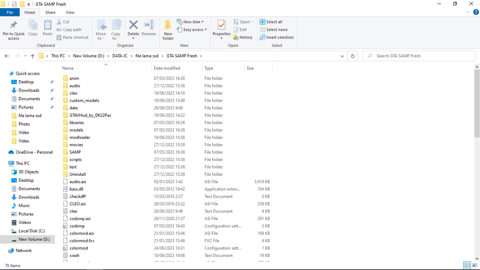Image resolution: width=480 pixels, height=270 pixels.
Task: Open the Move to menu
Action: click(101, 30)
